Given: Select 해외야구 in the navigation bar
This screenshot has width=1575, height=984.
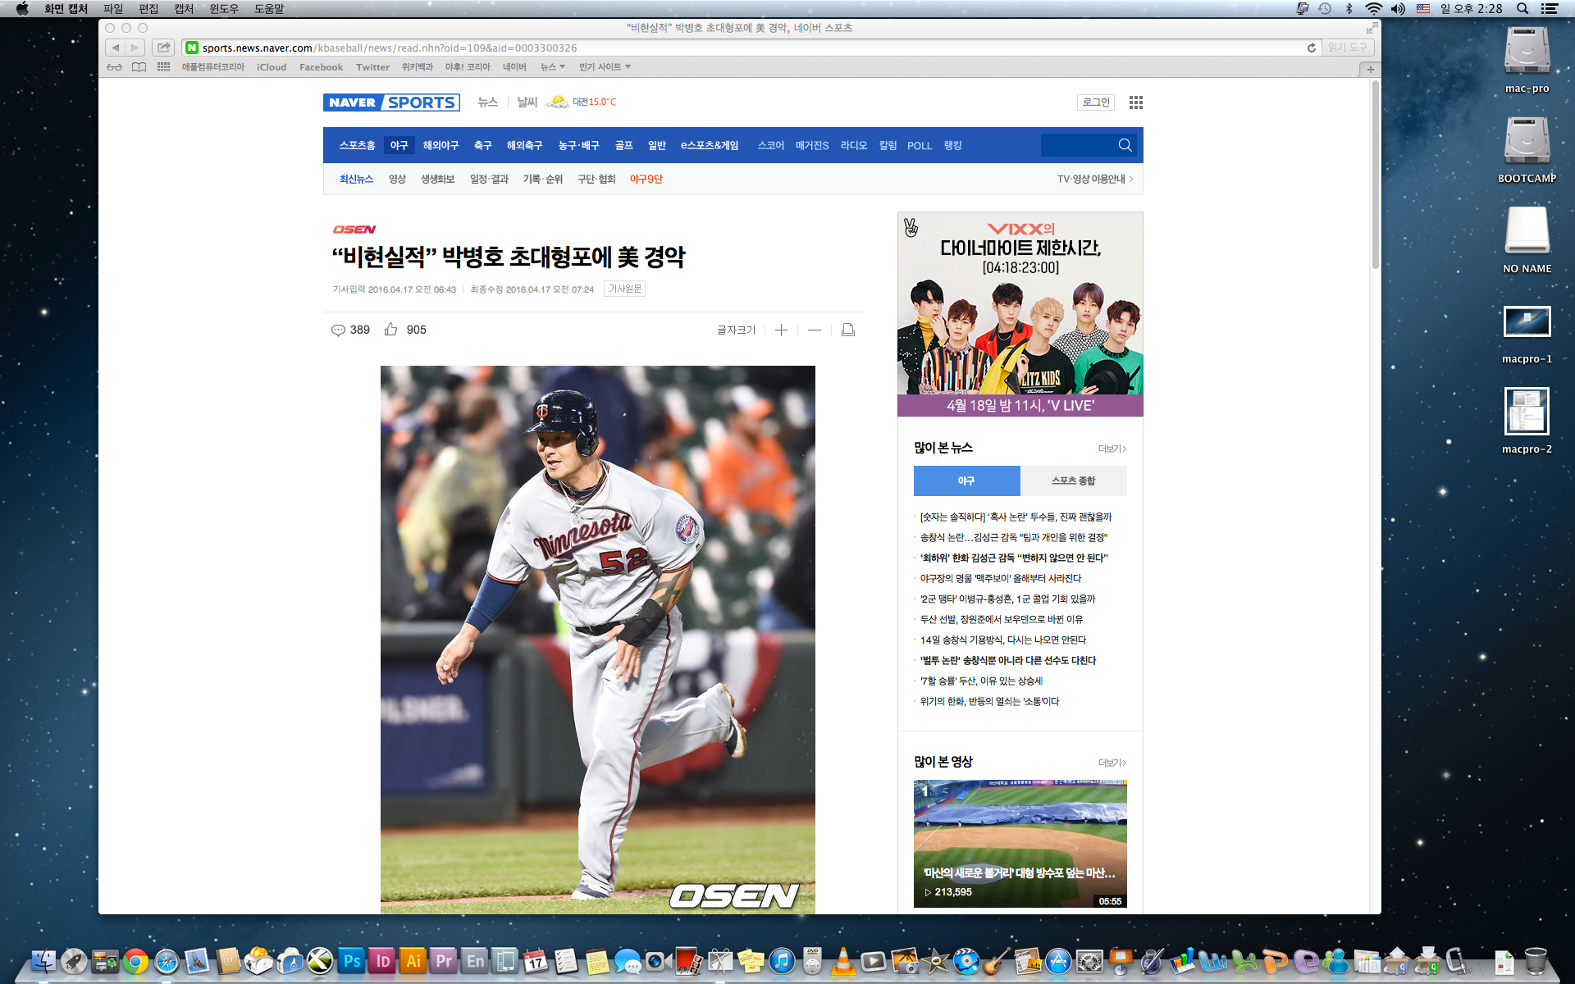Looking at the screenshot, I should tap(441, 145).
